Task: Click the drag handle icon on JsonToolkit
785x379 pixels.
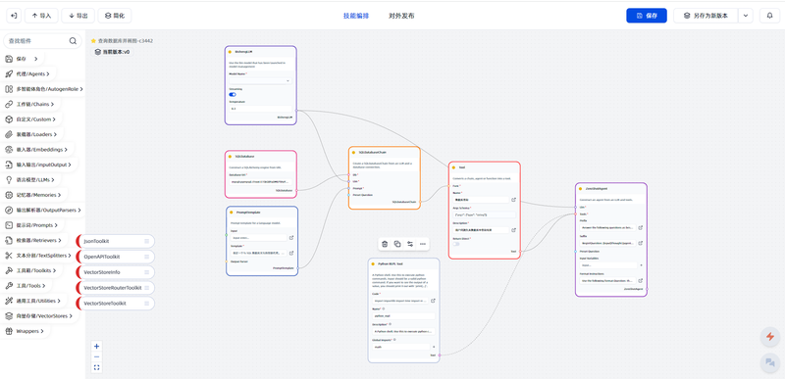Action: tap(146, 241)
